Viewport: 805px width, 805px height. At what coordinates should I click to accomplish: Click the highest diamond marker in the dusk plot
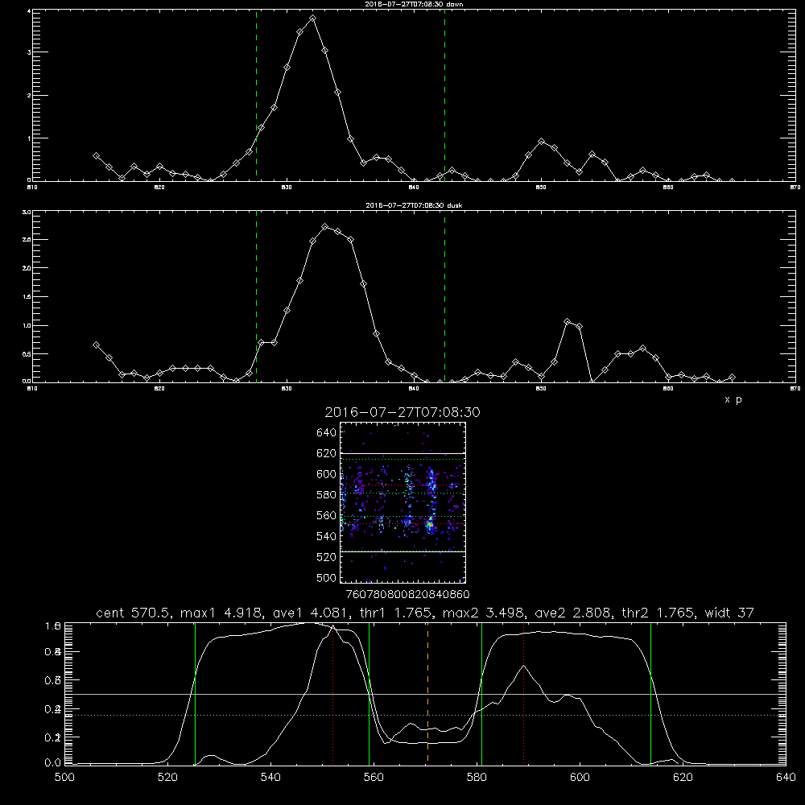tap(324, 226)
